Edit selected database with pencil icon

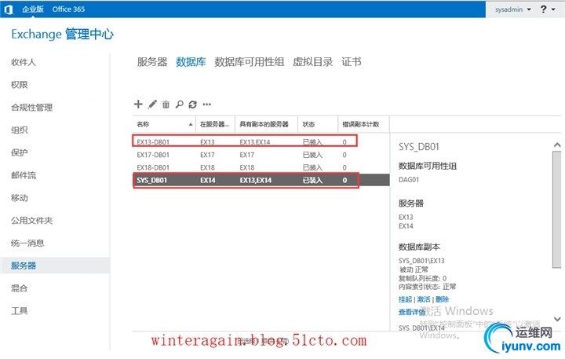[152, 104]
